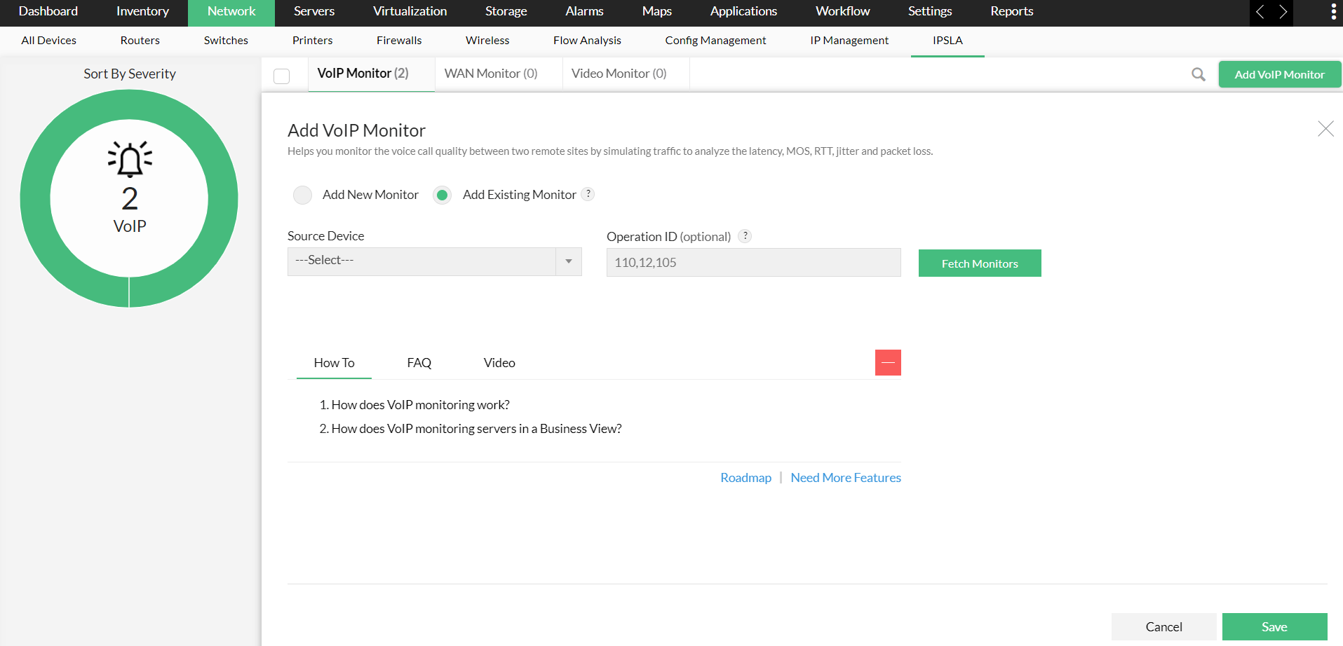
Task: Open the Reports menu
Action: pyautogui.click(x=1012, y=11)
